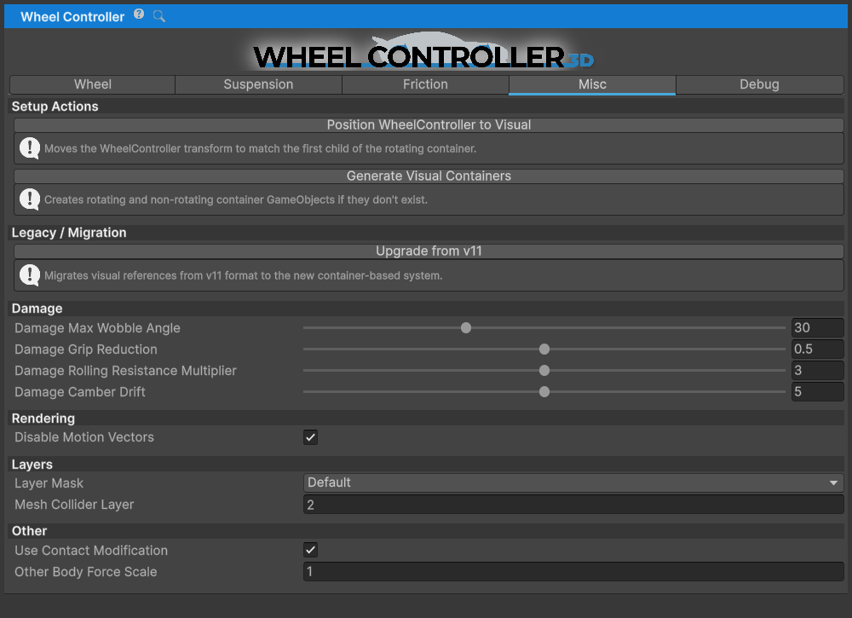Viewport: 852px width, 618px height.
Task: Click the Setup Actions section header
Action: [55, 107]
